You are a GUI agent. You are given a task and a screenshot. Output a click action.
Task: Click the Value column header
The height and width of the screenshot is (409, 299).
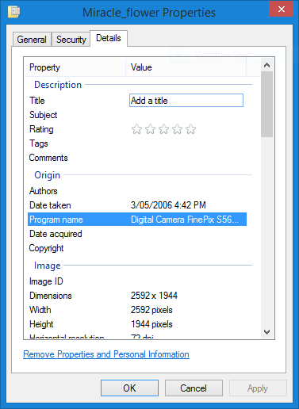click(186, 67)
